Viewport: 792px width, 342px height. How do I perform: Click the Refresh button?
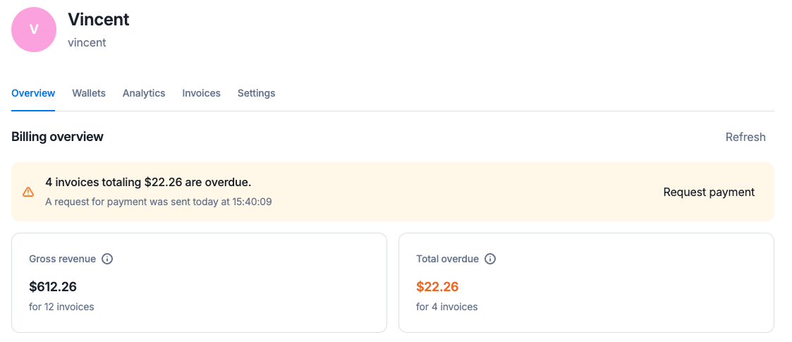(x=745, y=137)
